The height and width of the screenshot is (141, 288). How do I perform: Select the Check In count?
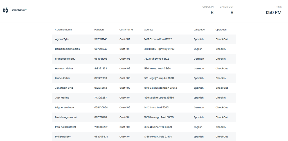tap(212, 13)
